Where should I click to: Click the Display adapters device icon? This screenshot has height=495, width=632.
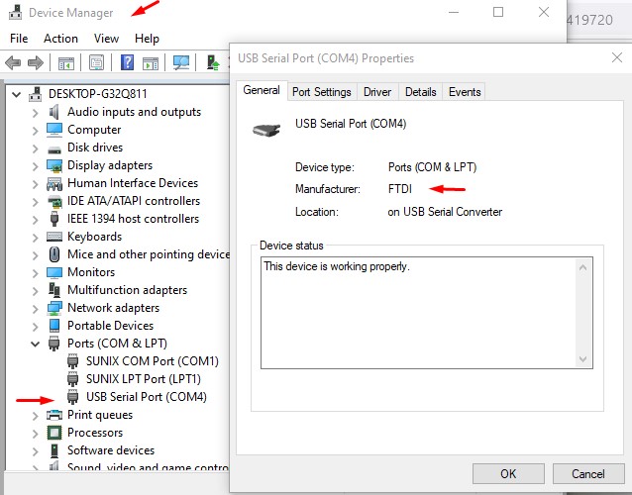56,165
